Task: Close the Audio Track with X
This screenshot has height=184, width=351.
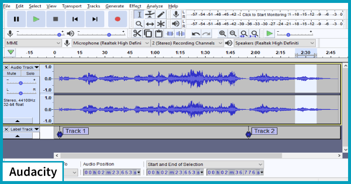Action: (6, 67)
